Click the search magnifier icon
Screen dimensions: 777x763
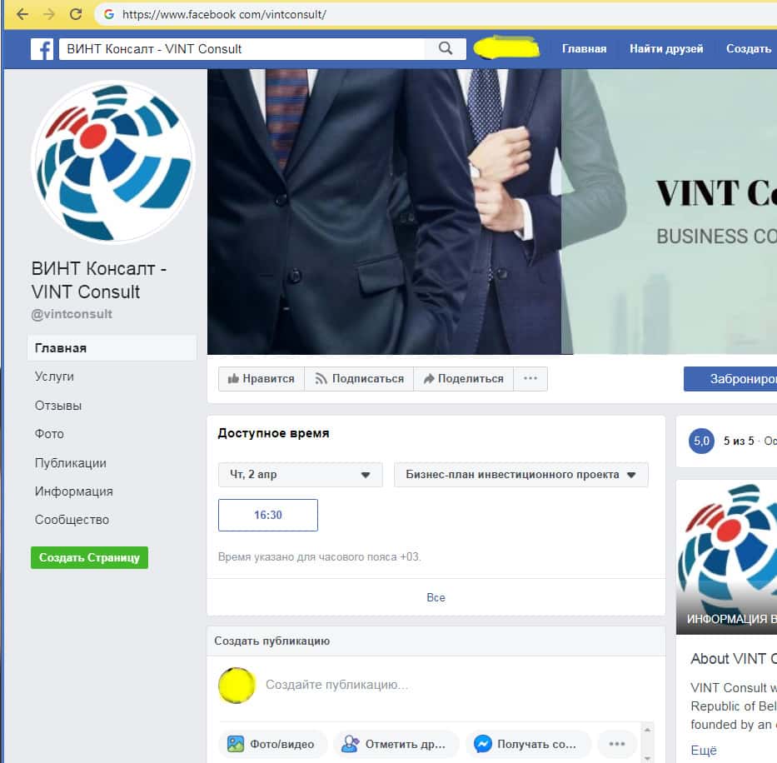click(446, 48)
